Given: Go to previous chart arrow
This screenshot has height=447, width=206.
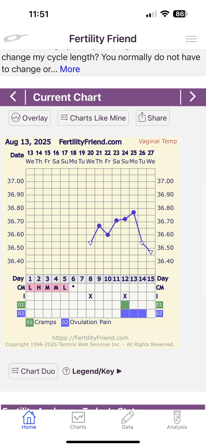Looking at the screenshot, I should (13, 97).
